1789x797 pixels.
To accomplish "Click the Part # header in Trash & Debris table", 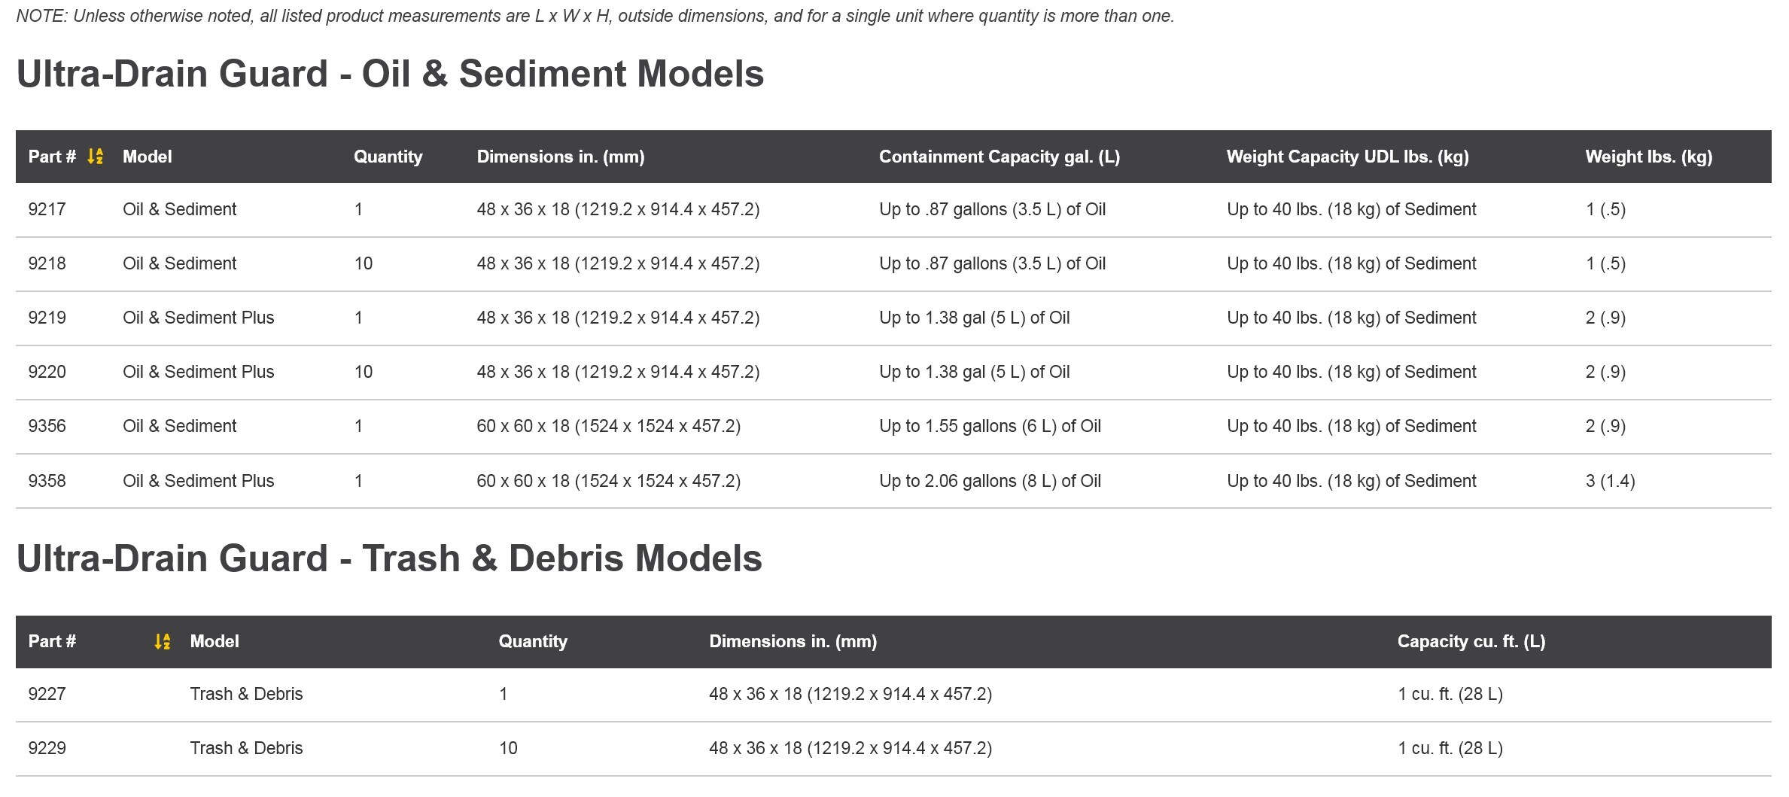I will 52,641.
